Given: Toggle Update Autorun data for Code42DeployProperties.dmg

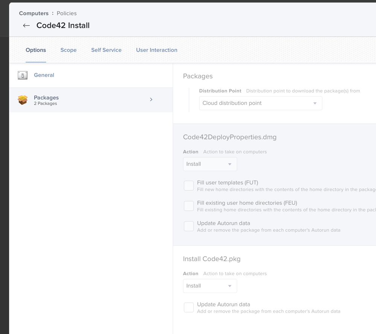Looking at the screenshot, I should pos(189,227).
